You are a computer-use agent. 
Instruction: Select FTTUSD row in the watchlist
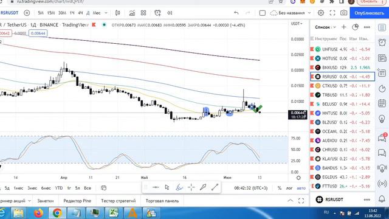point(342,186)
